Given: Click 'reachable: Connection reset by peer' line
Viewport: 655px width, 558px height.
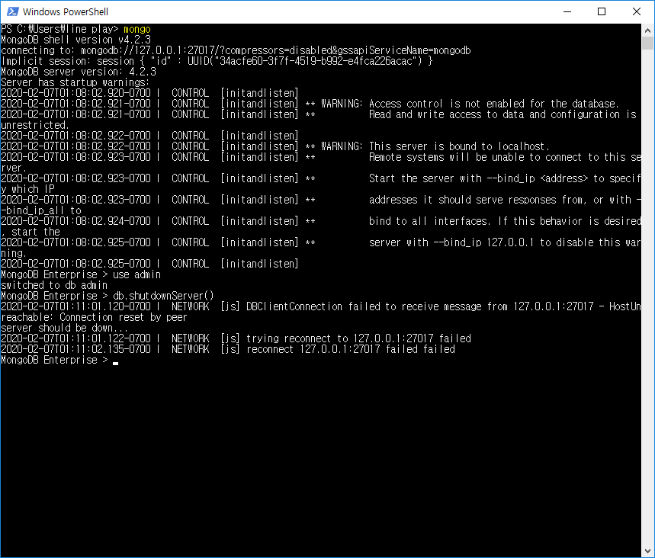Looking at the screenshot, I should coord(94,317).
